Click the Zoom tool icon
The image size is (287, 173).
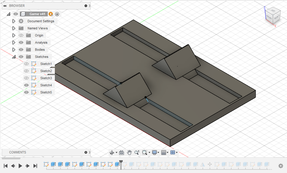pos(137,152)
